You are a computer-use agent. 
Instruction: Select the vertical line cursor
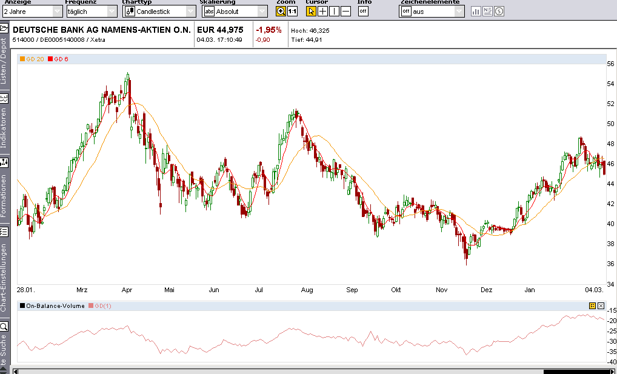coord(334,11)
